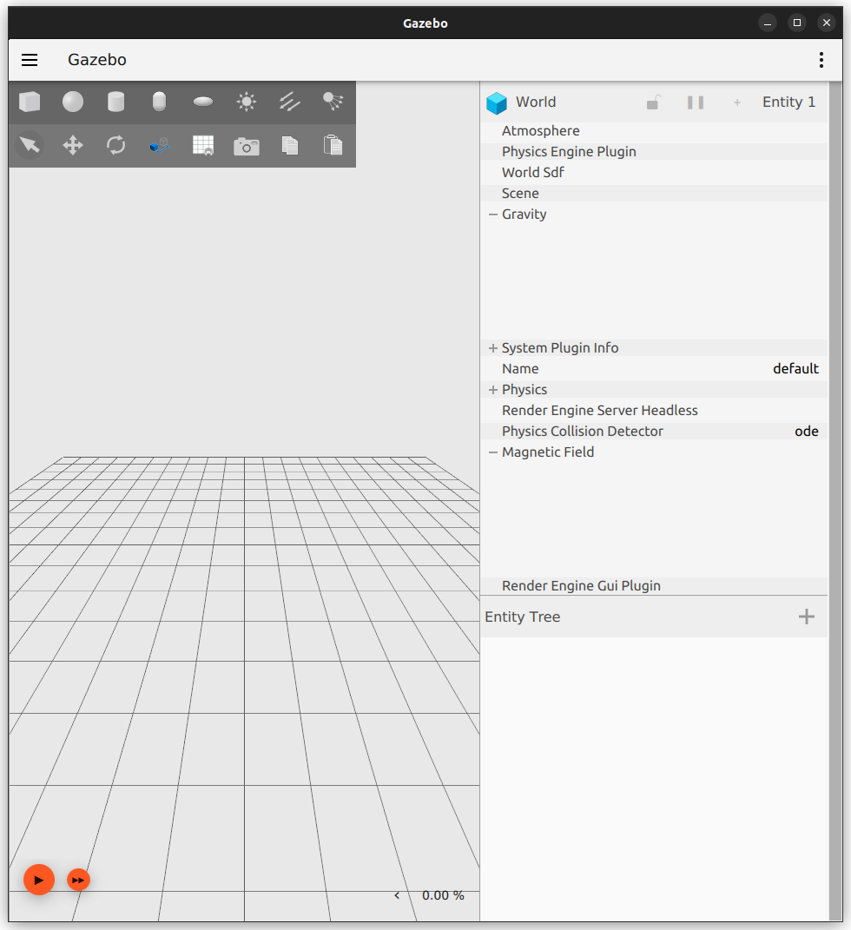
Task: Click the paste entity icon
Action: (x=333, y=145)
